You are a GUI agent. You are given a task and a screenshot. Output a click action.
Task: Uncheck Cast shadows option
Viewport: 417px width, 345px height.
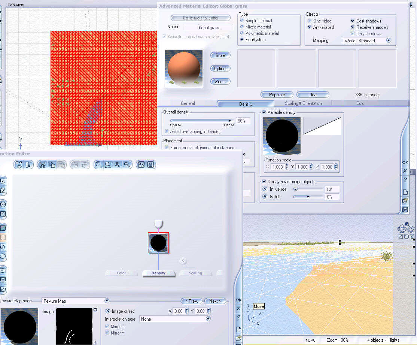point(353,21)
